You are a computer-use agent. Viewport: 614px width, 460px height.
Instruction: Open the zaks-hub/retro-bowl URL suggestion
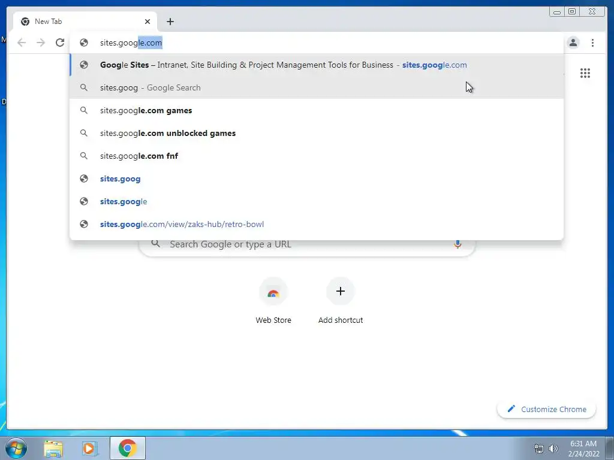tap(317, 224)
